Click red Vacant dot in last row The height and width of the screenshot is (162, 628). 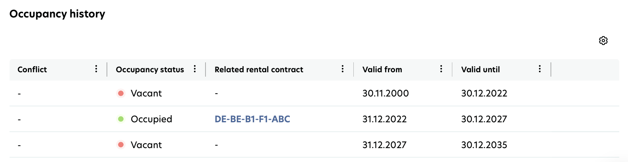[121, 145]
